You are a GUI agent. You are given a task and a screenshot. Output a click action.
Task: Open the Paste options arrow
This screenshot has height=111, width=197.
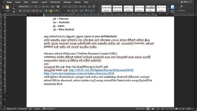coord(11,7)
